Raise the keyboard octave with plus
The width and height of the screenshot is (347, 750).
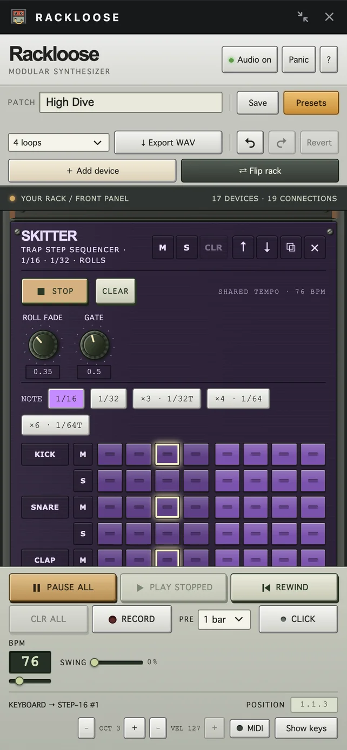pyautogui.click(x=134, y=728)
